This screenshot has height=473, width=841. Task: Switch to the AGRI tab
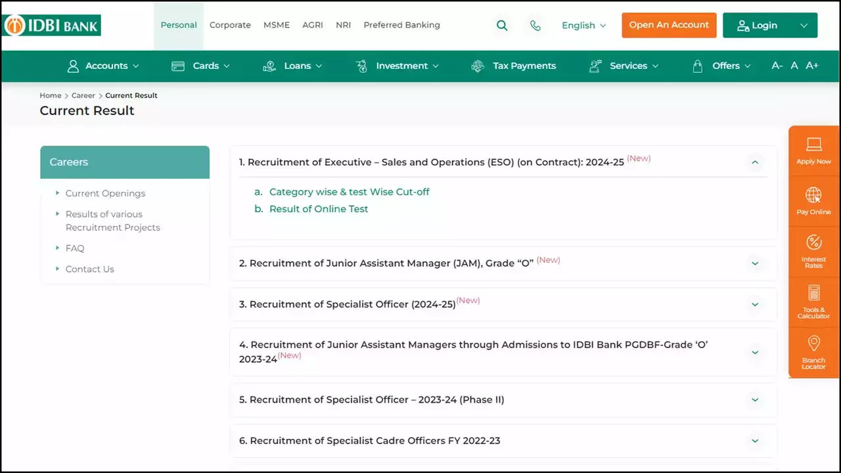click(313, 25)
